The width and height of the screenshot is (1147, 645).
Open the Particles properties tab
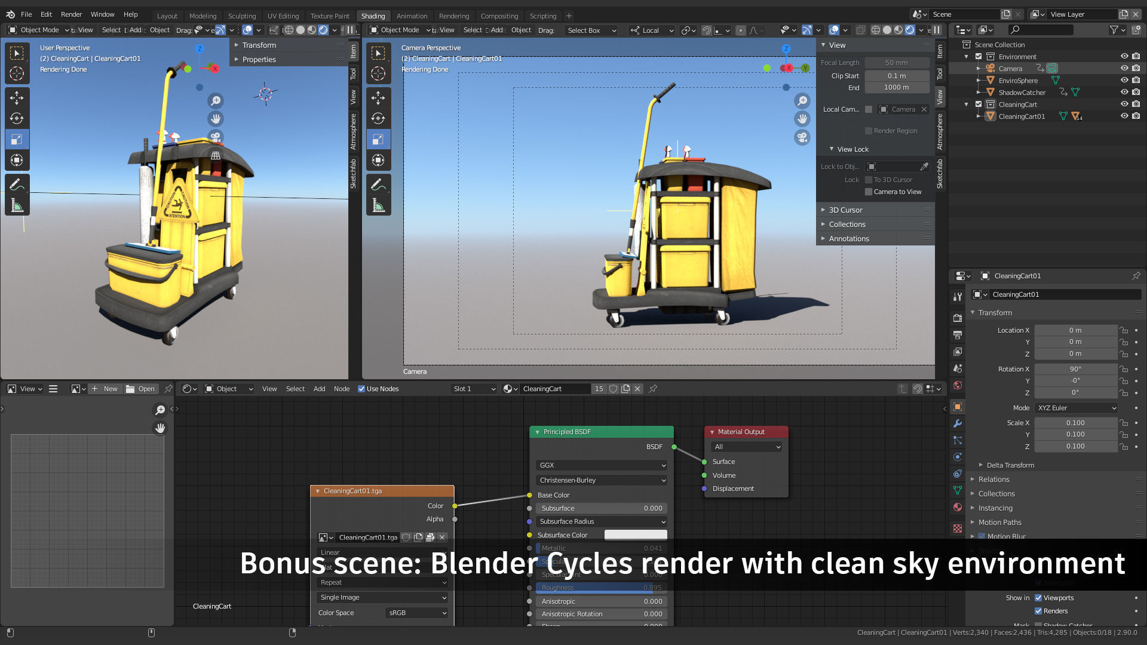(958, 440)
